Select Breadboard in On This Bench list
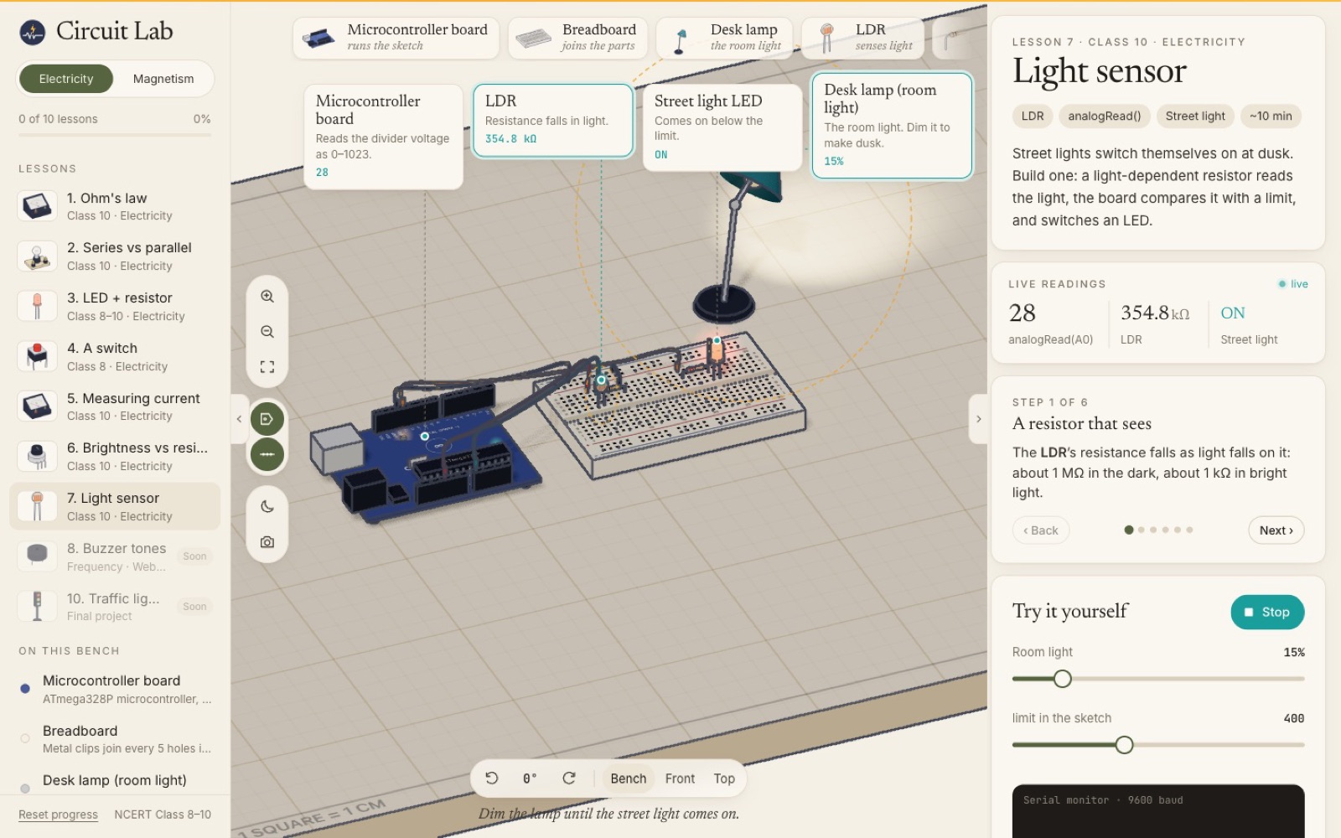1341x838 pixels. [115, 739]
